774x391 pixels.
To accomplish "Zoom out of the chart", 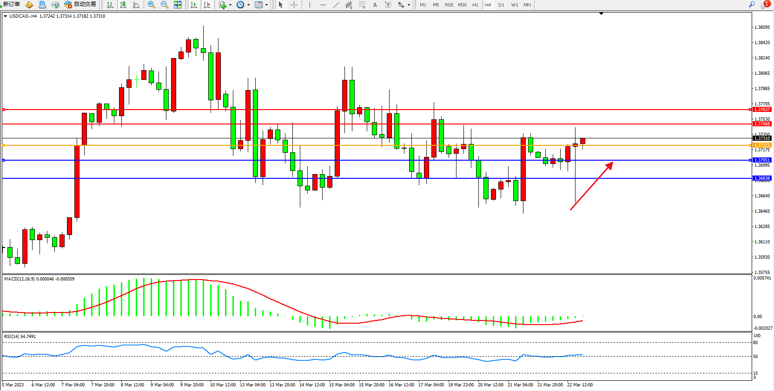I will (x=164, y=5).
